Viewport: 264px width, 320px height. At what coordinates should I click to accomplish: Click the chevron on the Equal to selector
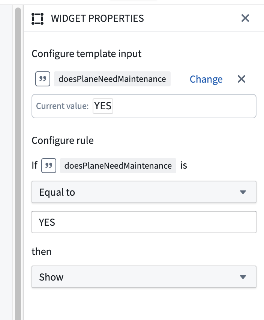point(244,192)
